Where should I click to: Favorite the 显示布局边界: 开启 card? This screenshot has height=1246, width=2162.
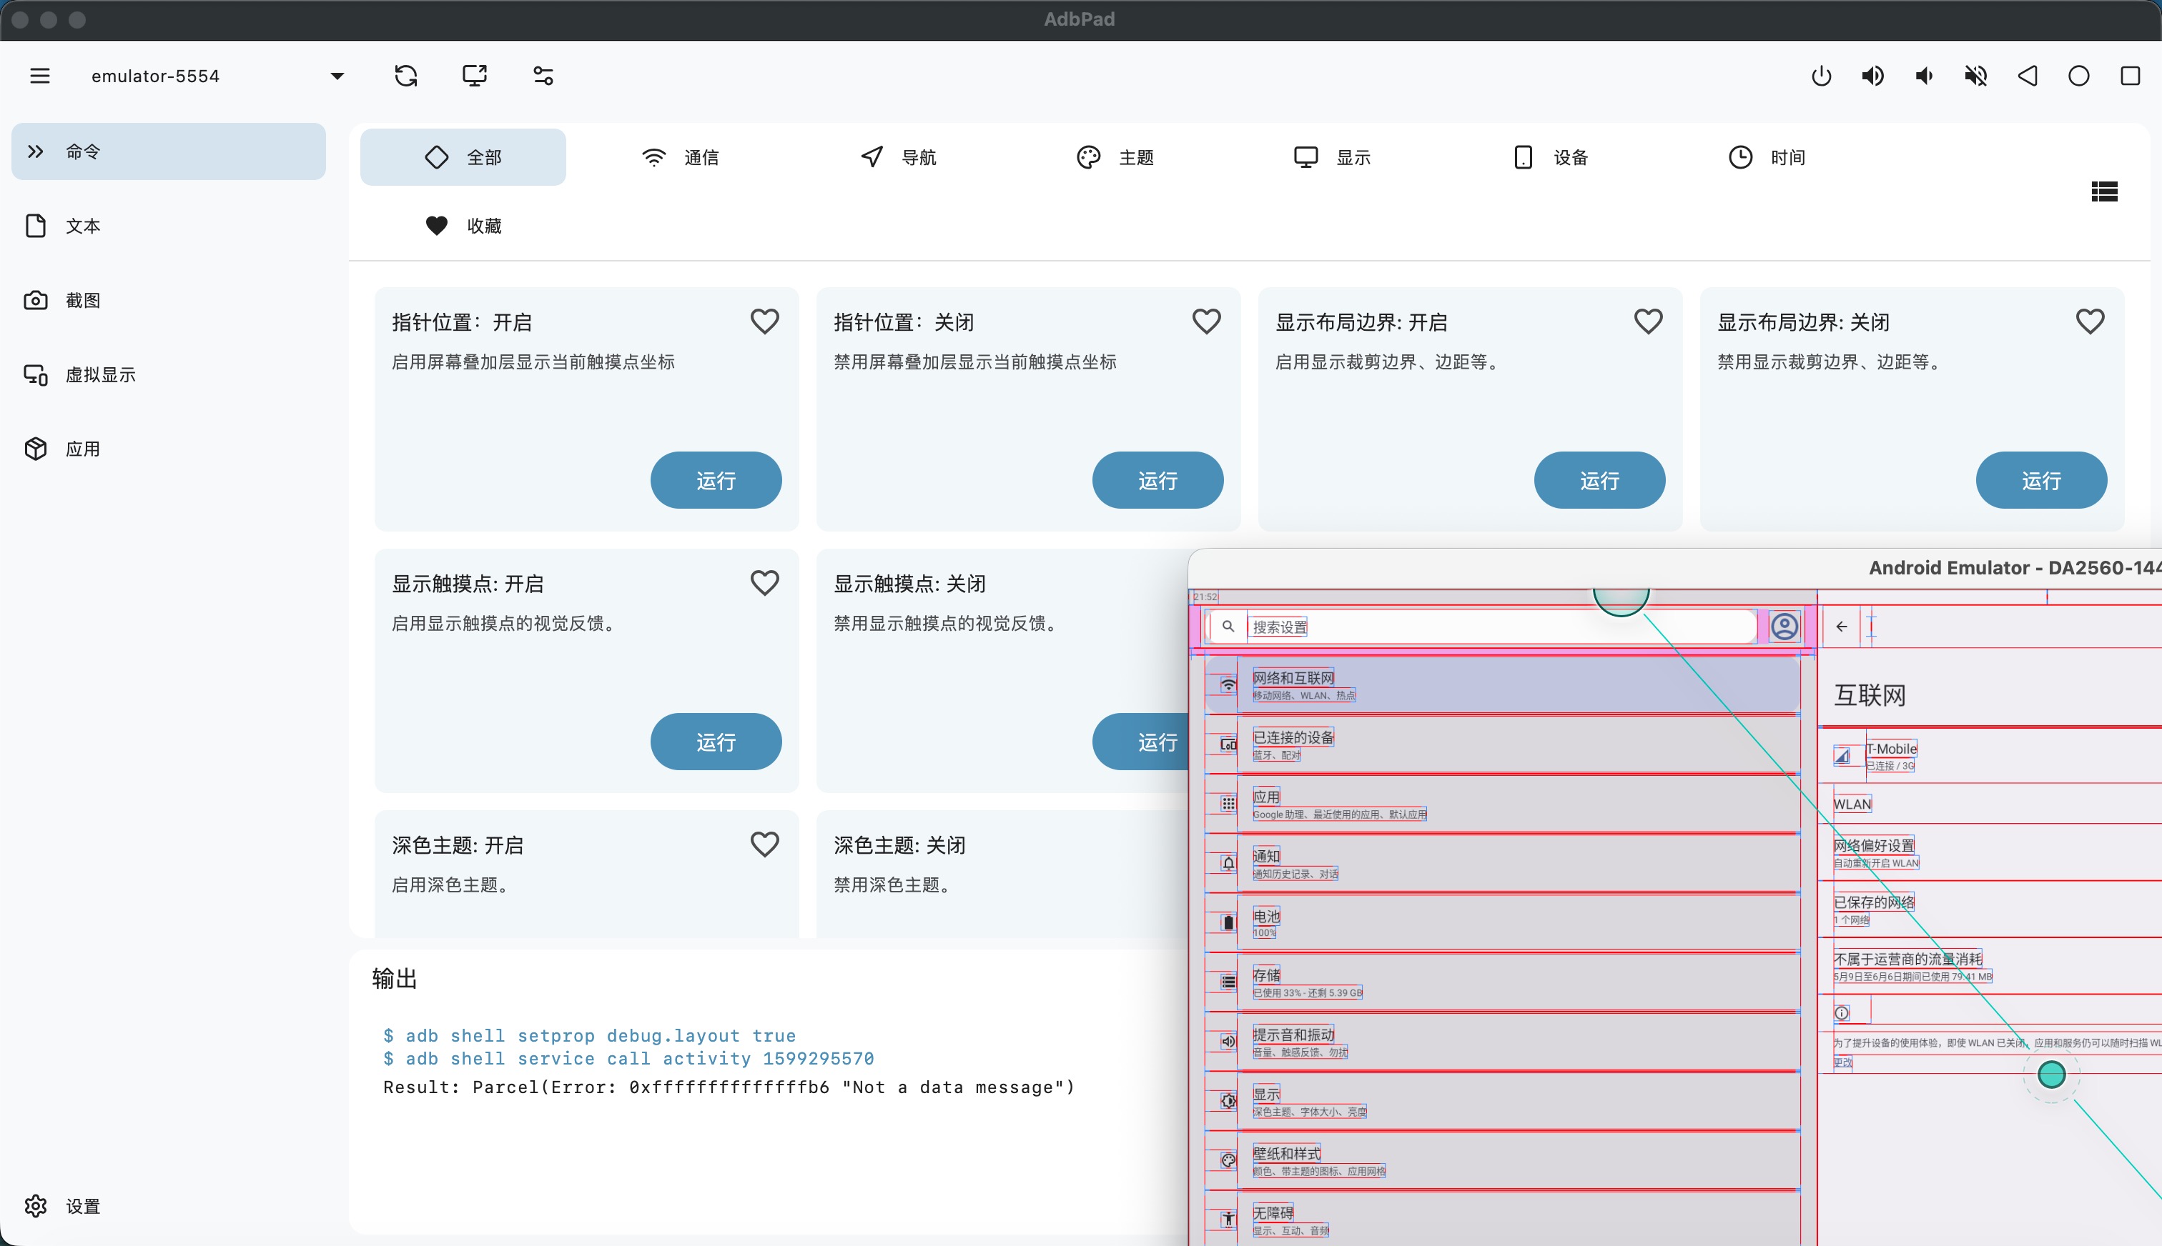1648,322
